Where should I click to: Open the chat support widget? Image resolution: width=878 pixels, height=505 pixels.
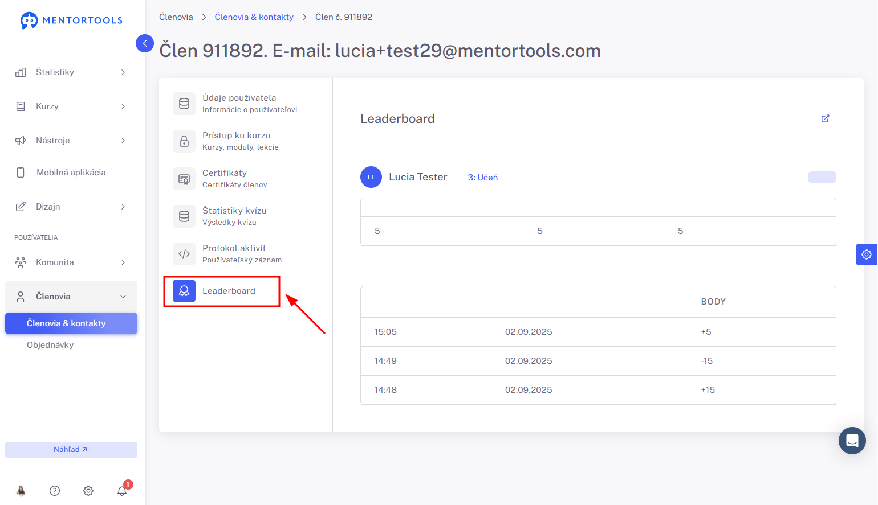[x=852, y=441]
